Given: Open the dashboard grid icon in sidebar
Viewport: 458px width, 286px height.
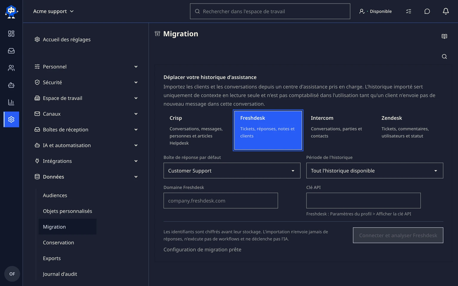Looking at the screenshot, I should click(x=11, y=34).
